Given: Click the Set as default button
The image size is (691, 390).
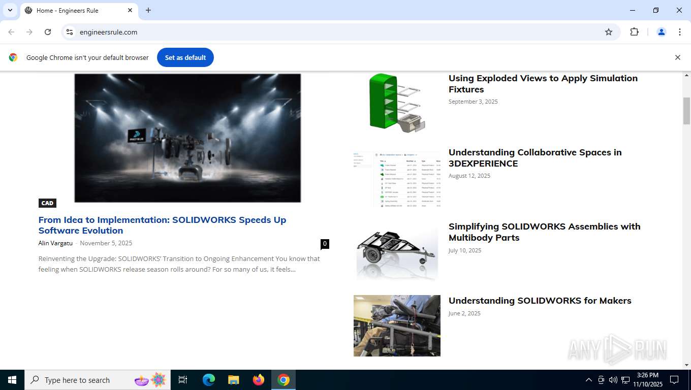Looking at the screenshot, I should (x=185, y=57).
